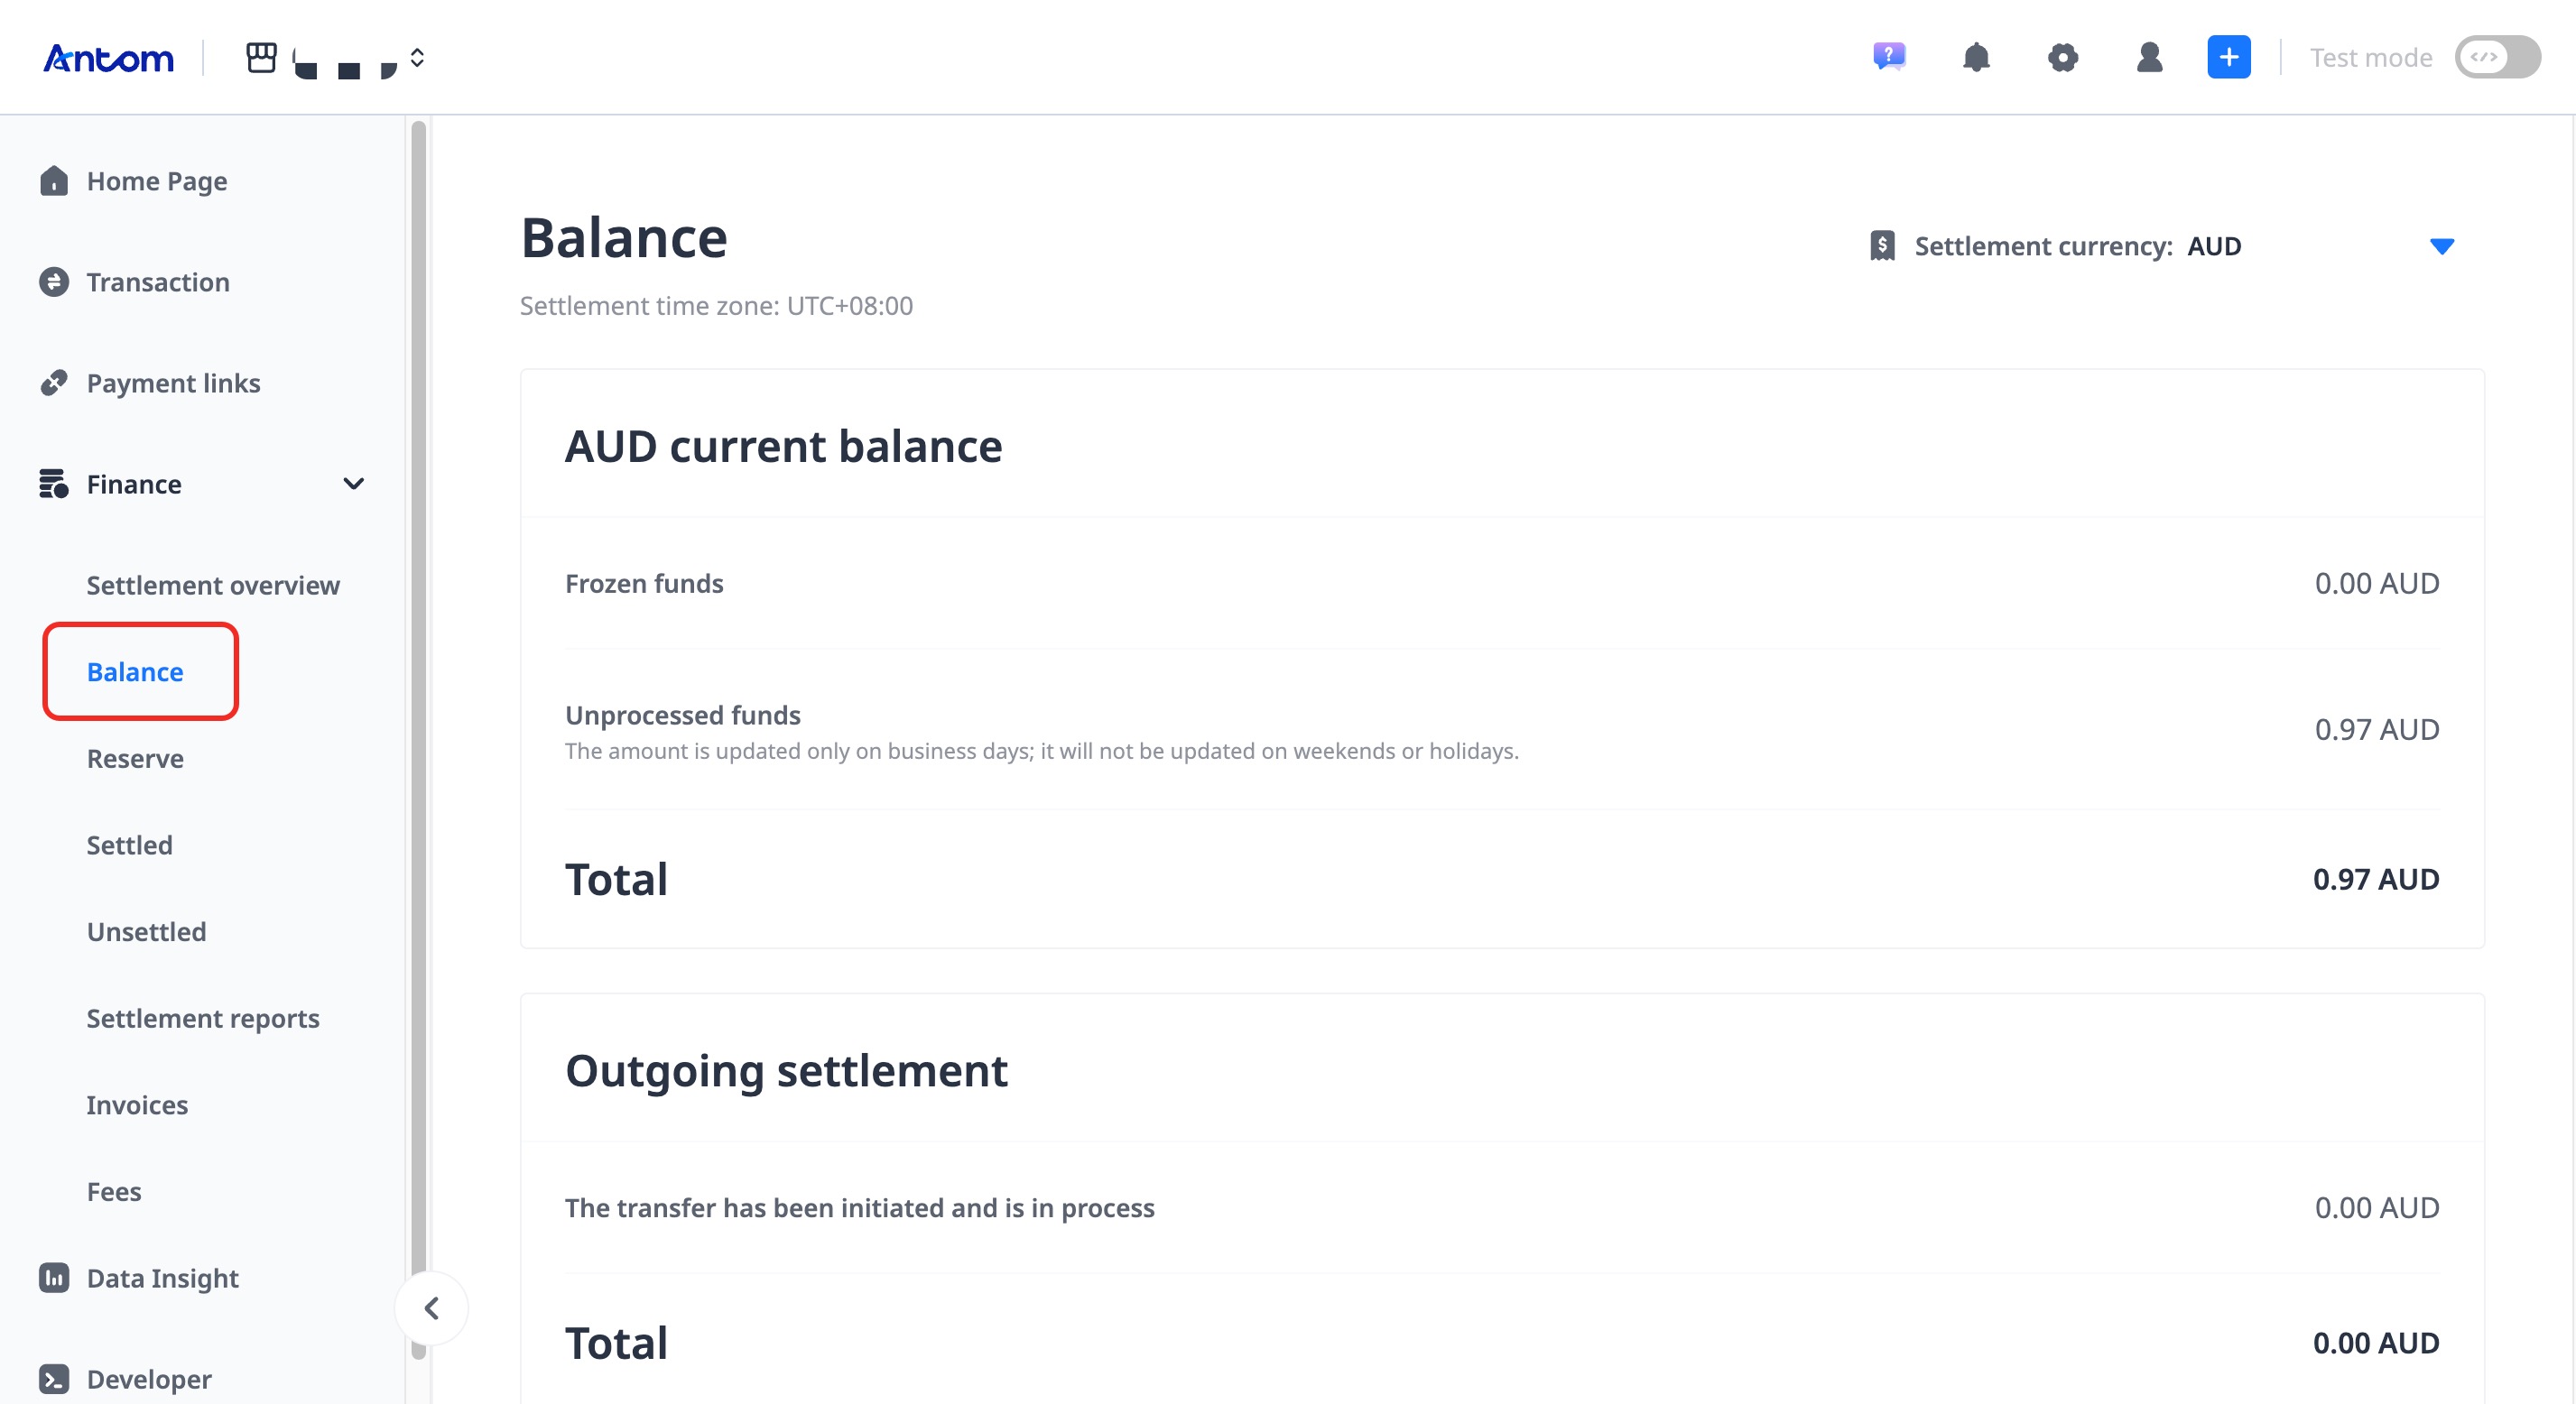Open the Transaction section icon
Screen dimensions: 2576x1404
click(x=54, y=281)
